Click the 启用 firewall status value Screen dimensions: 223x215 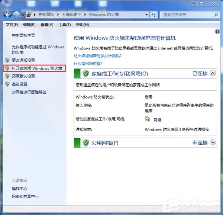pyautogui.click(x=148, y=97)
